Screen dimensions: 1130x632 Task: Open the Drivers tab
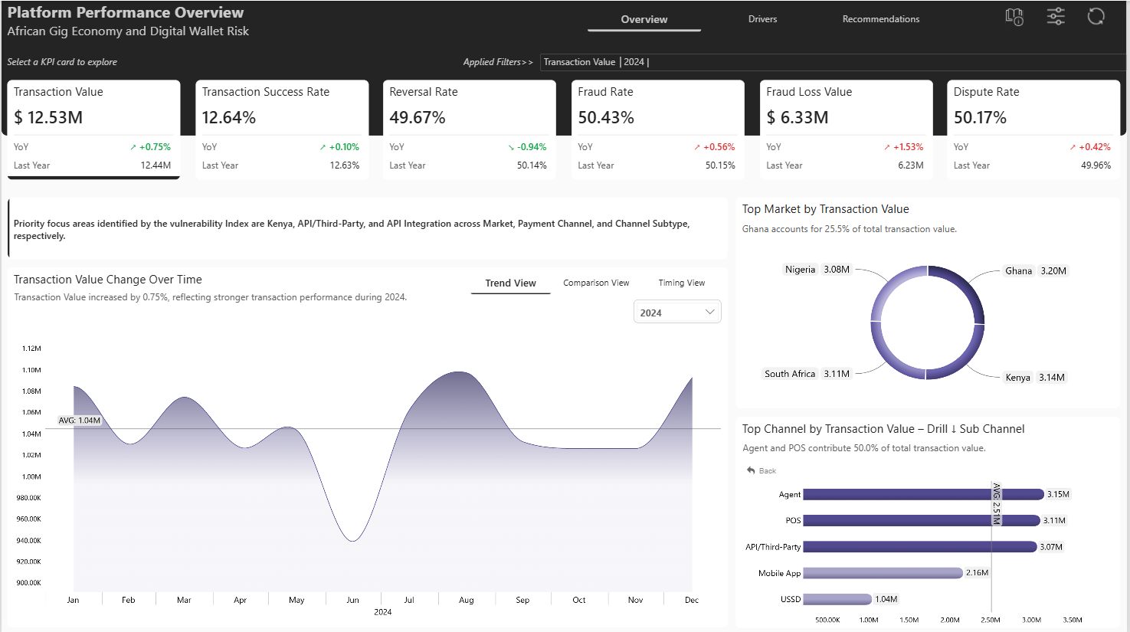point(762,19)
